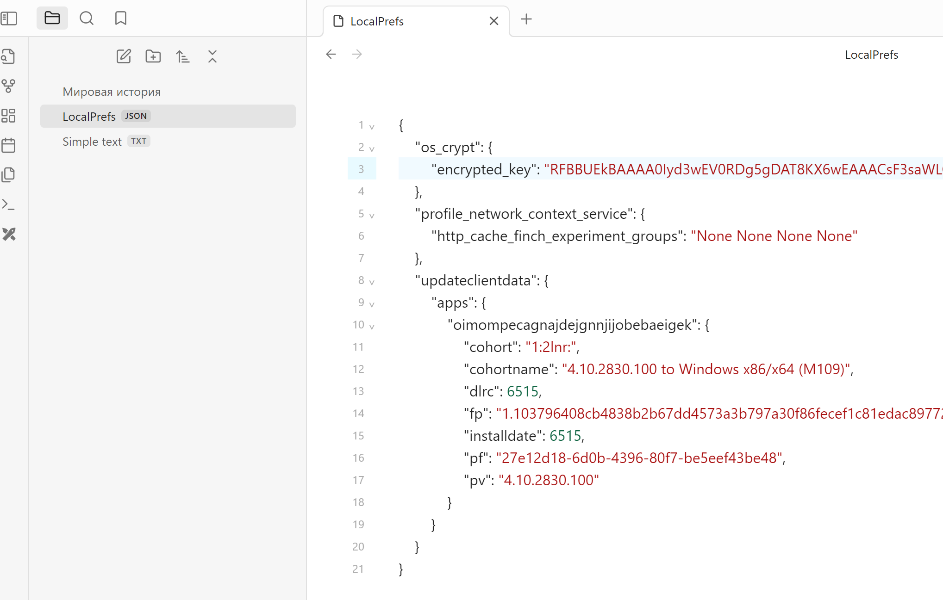Viewport: 943px width, 600px height.
Task: Collapse all folders icon
Action: coord(212,56)
